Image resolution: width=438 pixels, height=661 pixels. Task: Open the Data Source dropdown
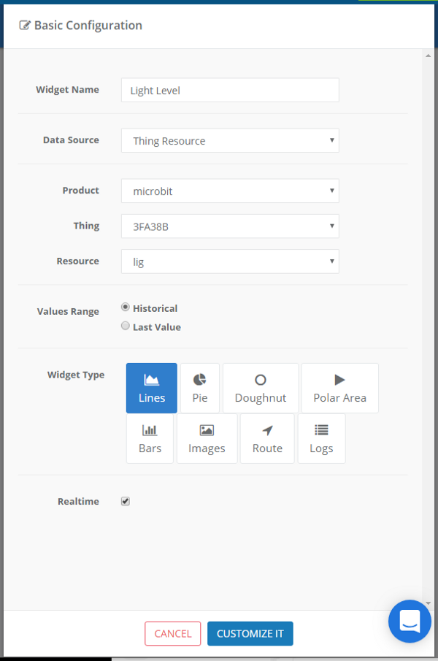[230, 140]
